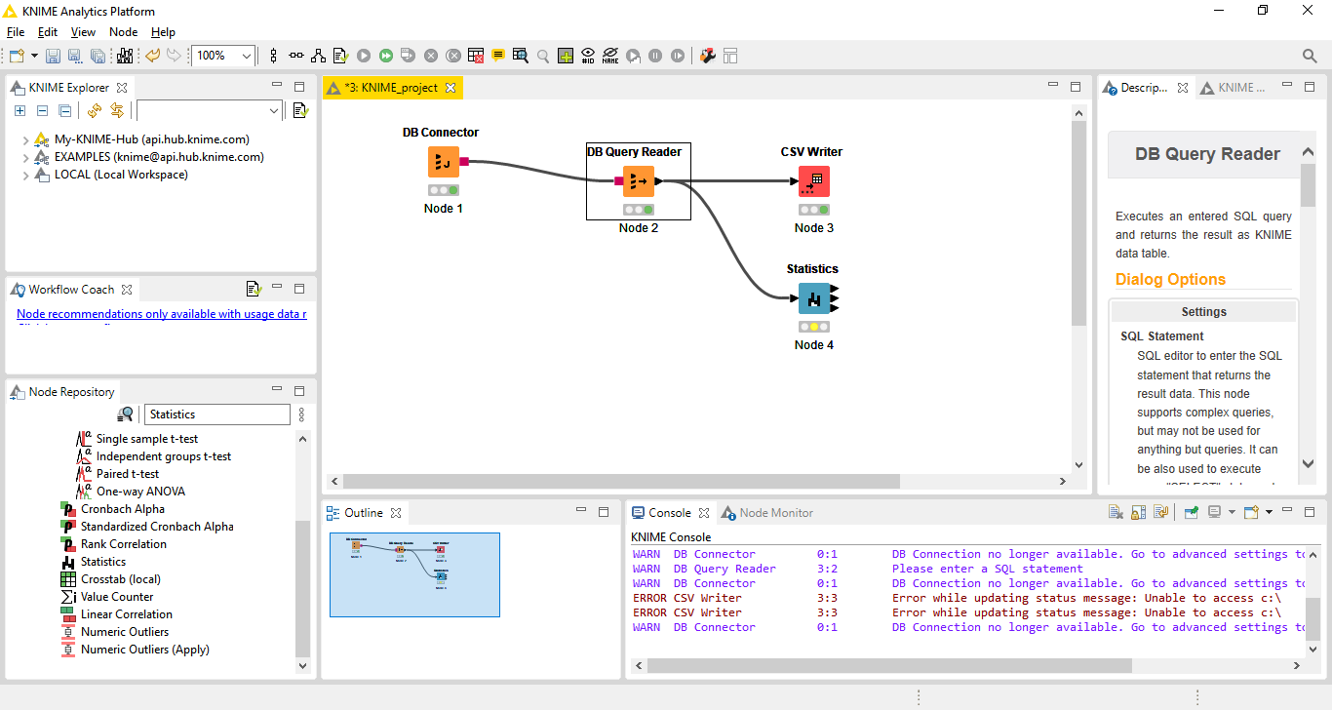1332x710 pixels.
Task: Expand the LOCAL (Local Workspace) tree node
Action: tap(25, 176)
